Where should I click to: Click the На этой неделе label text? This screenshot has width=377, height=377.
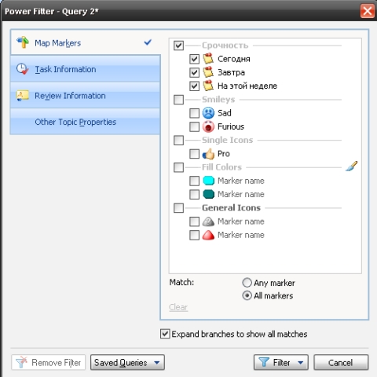(247, 86)
